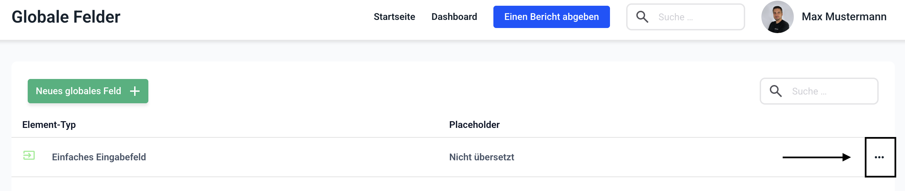Click the magnifier icon in the top search bar
905x191 pixels.
point(642,17)
